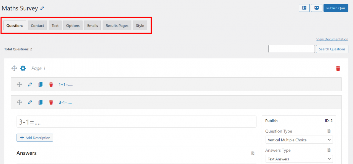353x164 pixels.
Task: Delete question 1+1=..... with the trash icon
Action: 51,84
